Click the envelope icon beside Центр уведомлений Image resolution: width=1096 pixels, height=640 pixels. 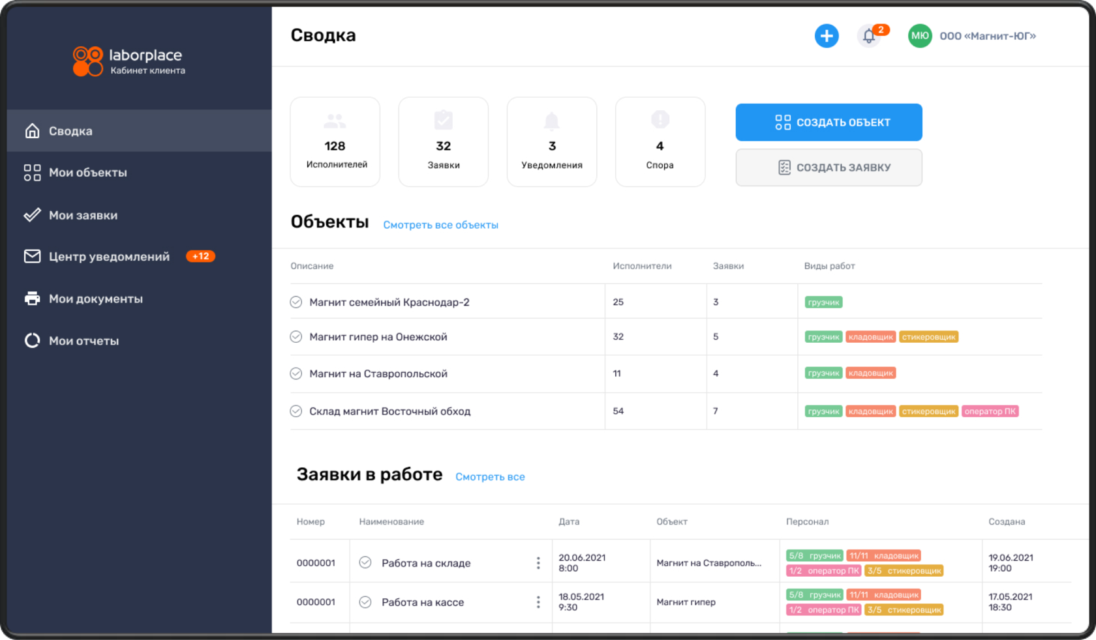[32, 257]
